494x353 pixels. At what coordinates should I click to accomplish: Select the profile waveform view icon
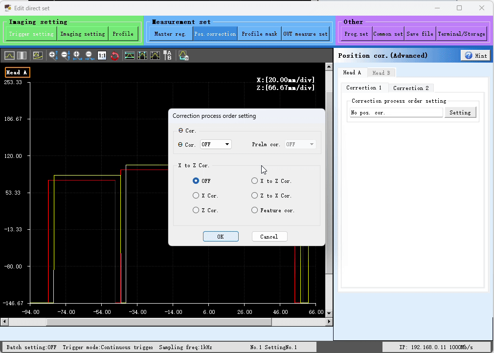click(9, 56)
